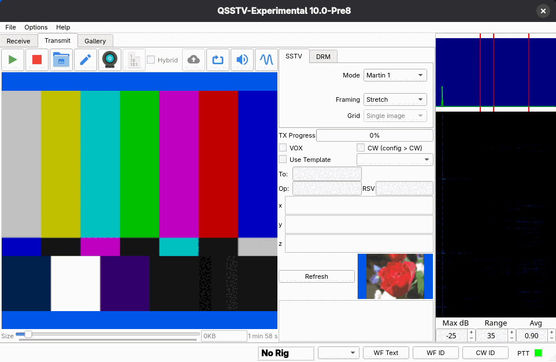Capture a snapshot with the webcam icon

point(110,60)
